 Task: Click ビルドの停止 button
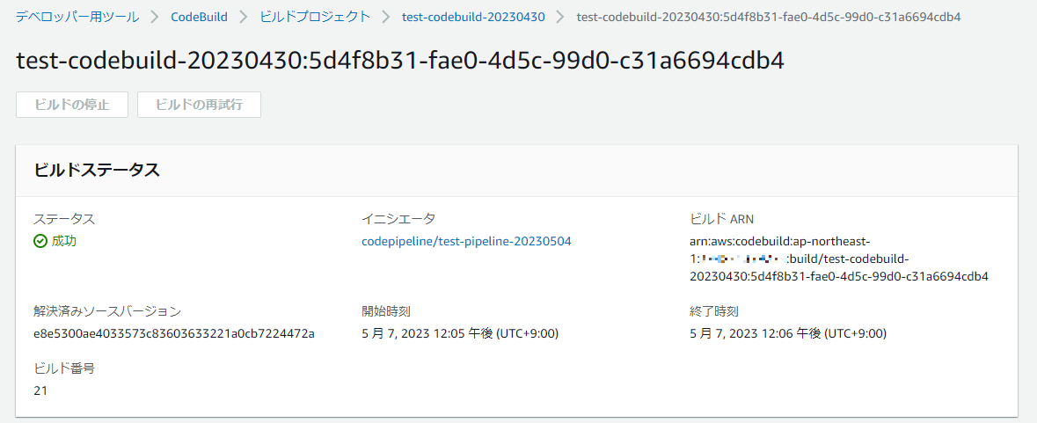pyautogui.click(x=72, y=105)
